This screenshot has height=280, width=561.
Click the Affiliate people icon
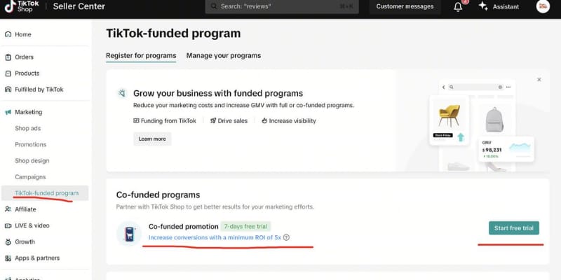click(8, 209)
